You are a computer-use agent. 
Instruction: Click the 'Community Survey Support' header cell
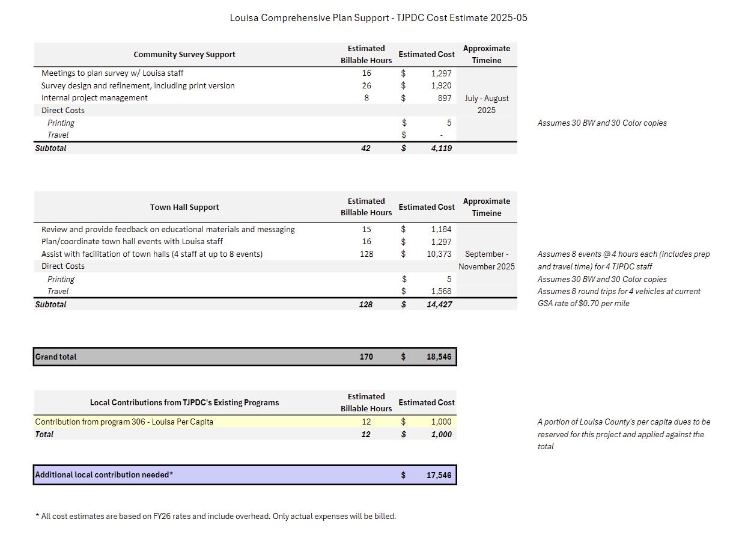[x=184, y=54]
